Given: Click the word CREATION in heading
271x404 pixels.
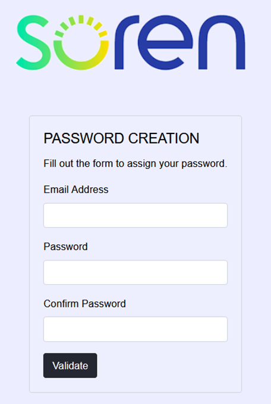Looking at the screenshot, I should click(x=163, y=138).
